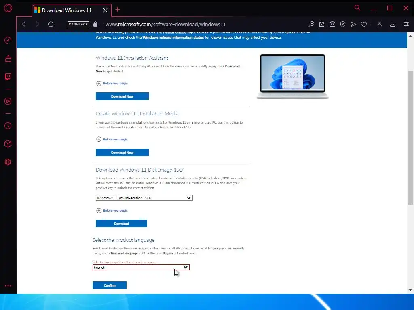This screenshot has height=310, width=414.
Task: Open GX Control speedometer icon in sidebar
Action: point(8,40)
